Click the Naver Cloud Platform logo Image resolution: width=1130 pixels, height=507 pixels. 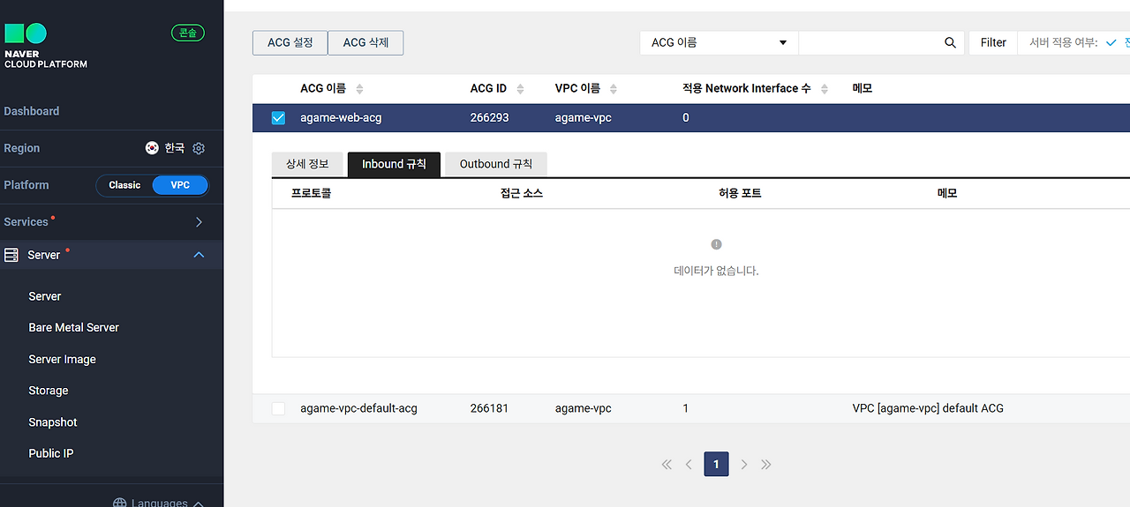pyautogui.click(x=46, y=46)
